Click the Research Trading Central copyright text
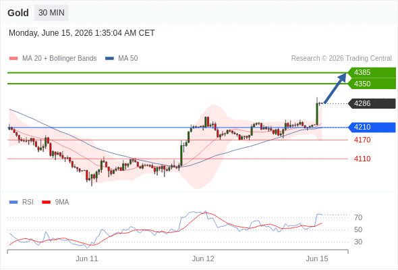This screenshot has width=398, height=270. click(341, 59)
